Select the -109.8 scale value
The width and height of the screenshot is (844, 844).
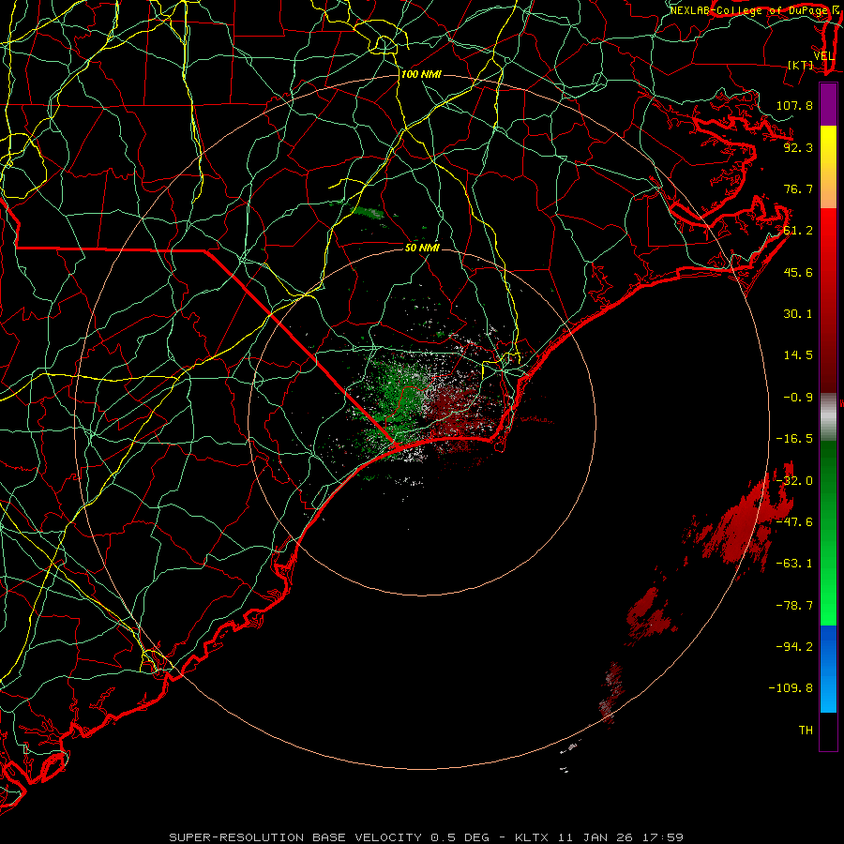coord(791,688)
